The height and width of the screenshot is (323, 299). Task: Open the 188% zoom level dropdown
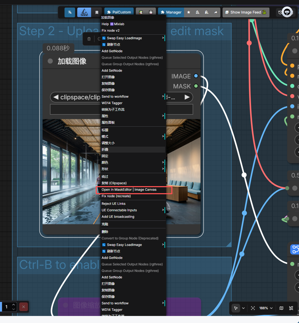(266, 308)
